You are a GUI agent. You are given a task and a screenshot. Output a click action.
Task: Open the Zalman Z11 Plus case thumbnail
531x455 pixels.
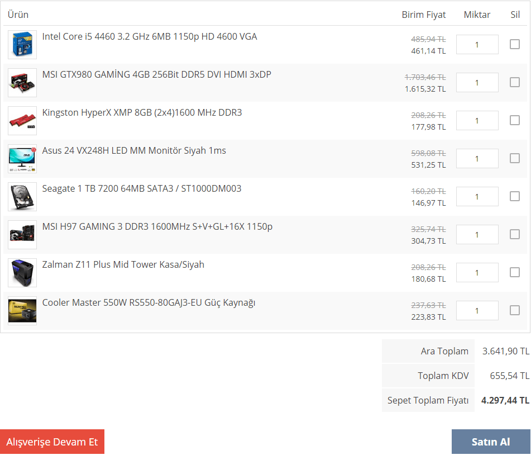(x=22, y=273)
